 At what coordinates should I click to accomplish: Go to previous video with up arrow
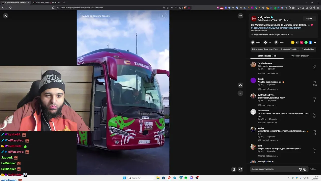click(x=240, y=85)
